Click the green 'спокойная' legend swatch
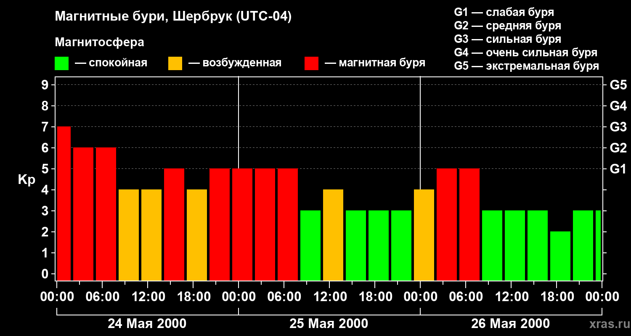This screenshot has height=336, width=631. (61, 63)
